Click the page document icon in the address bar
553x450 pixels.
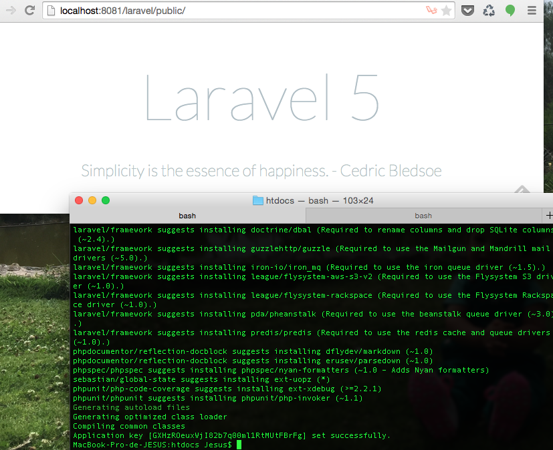(50, 11)
